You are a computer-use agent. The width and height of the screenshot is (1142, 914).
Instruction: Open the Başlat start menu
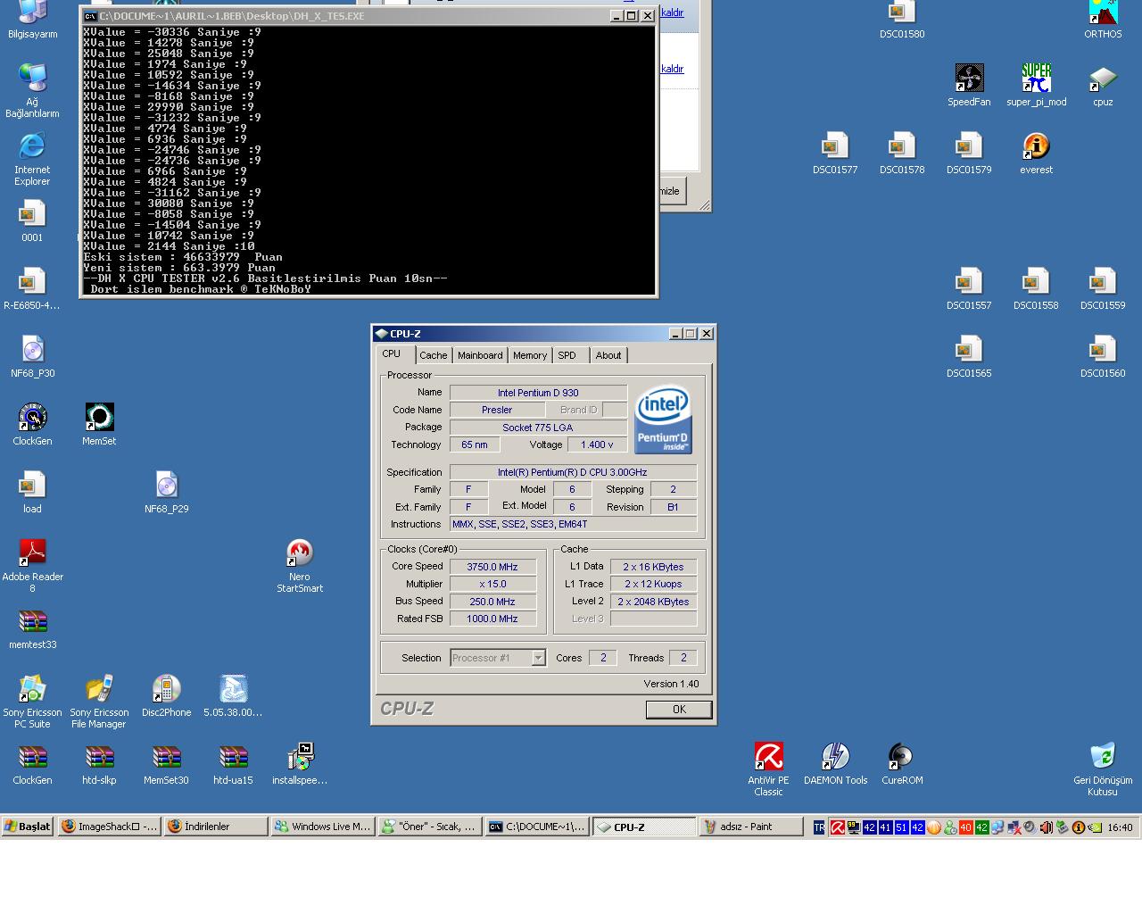pyautogui.click(x=28, y=827)
